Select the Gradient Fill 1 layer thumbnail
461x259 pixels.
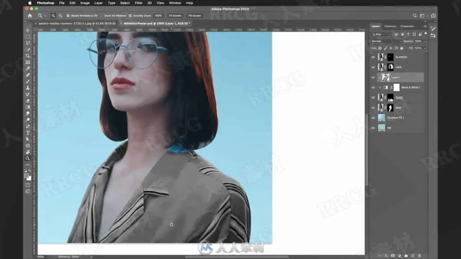pyautogui.click(x=381, y=118)
